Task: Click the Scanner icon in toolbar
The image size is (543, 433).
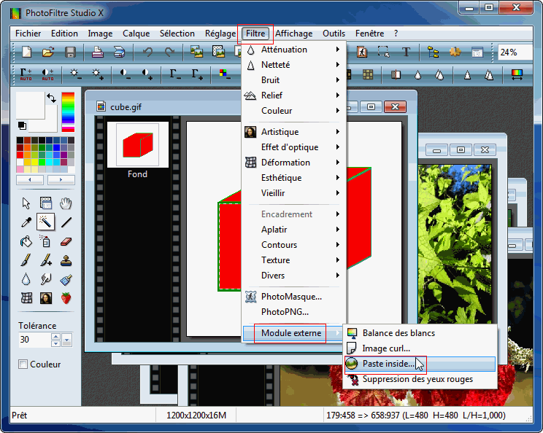Action: coord(120,52)
